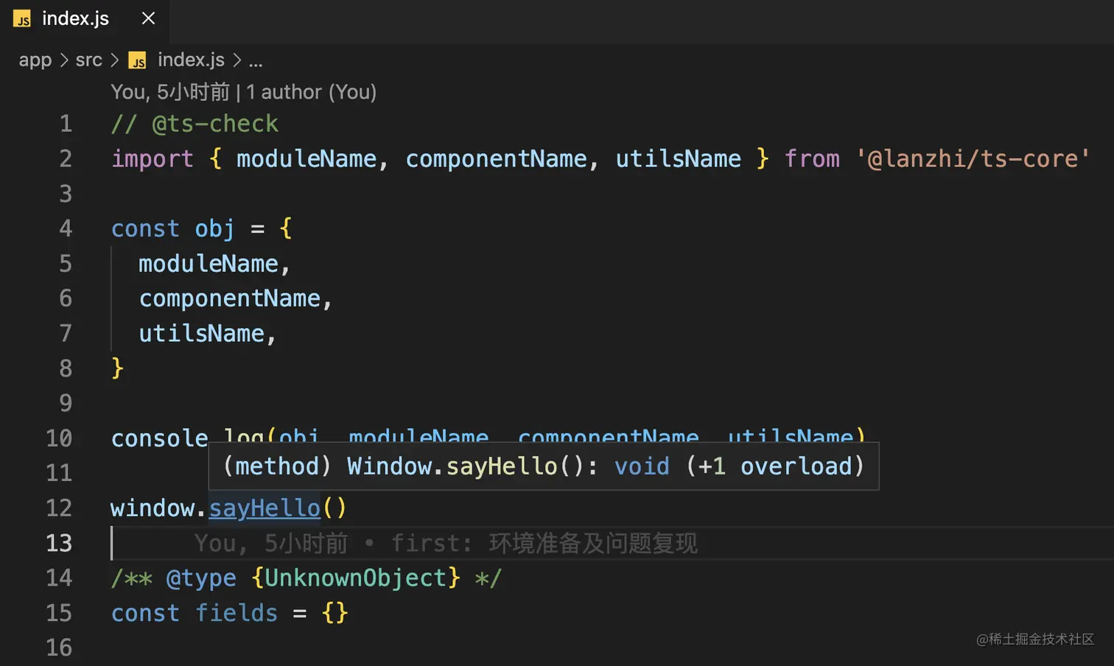
Task: Click line number 13 in gutter
Action: pos(59,543)
